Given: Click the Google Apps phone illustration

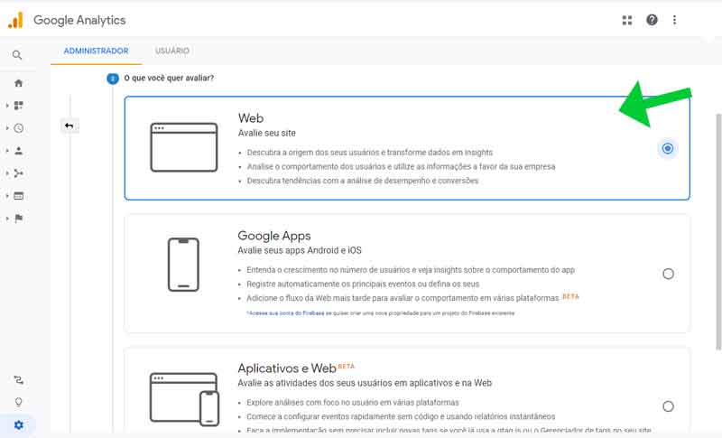Looking at the screenshot, I should pyautogui.click(x=183, y=265).
